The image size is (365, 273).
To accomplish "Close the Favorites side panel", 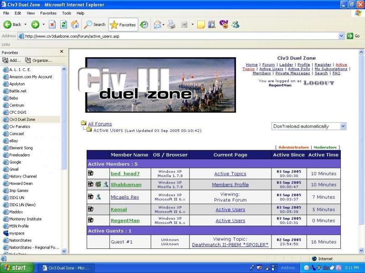I will (x=62, y=51).
